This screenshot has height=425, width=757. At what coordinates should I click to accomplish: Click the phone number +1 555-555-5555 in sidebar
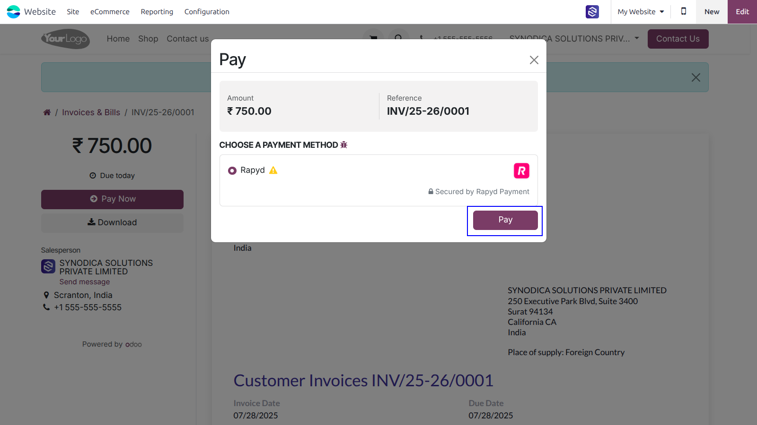click(88, 307)
